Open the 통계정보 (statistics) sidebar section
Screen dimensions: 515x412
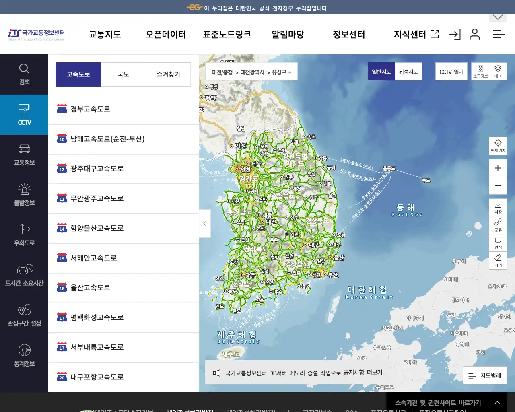24,356
